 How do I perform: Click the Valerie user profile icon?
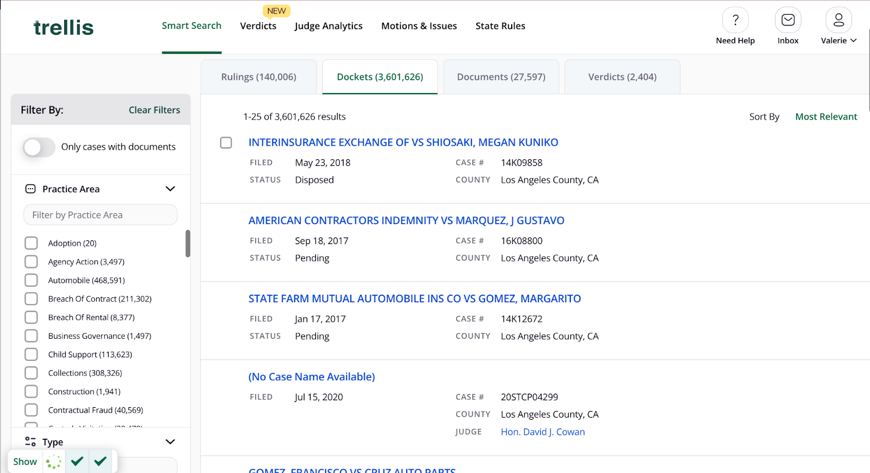838,20
